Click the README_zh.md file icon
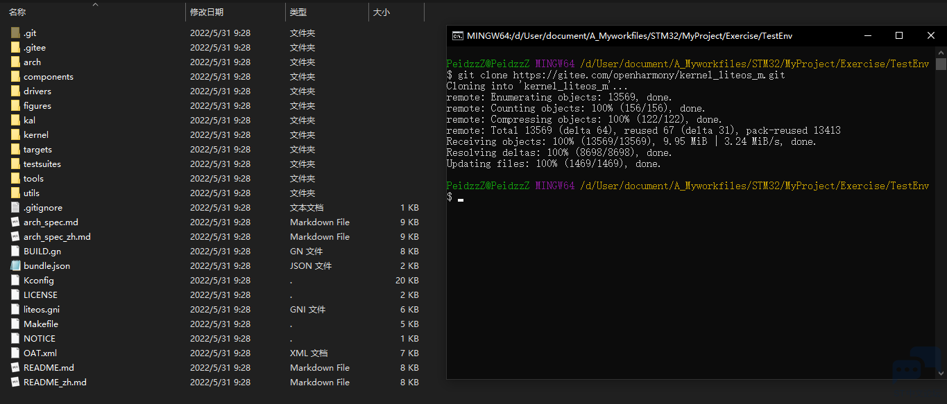The image size is (947, 404). click(15, 382)
